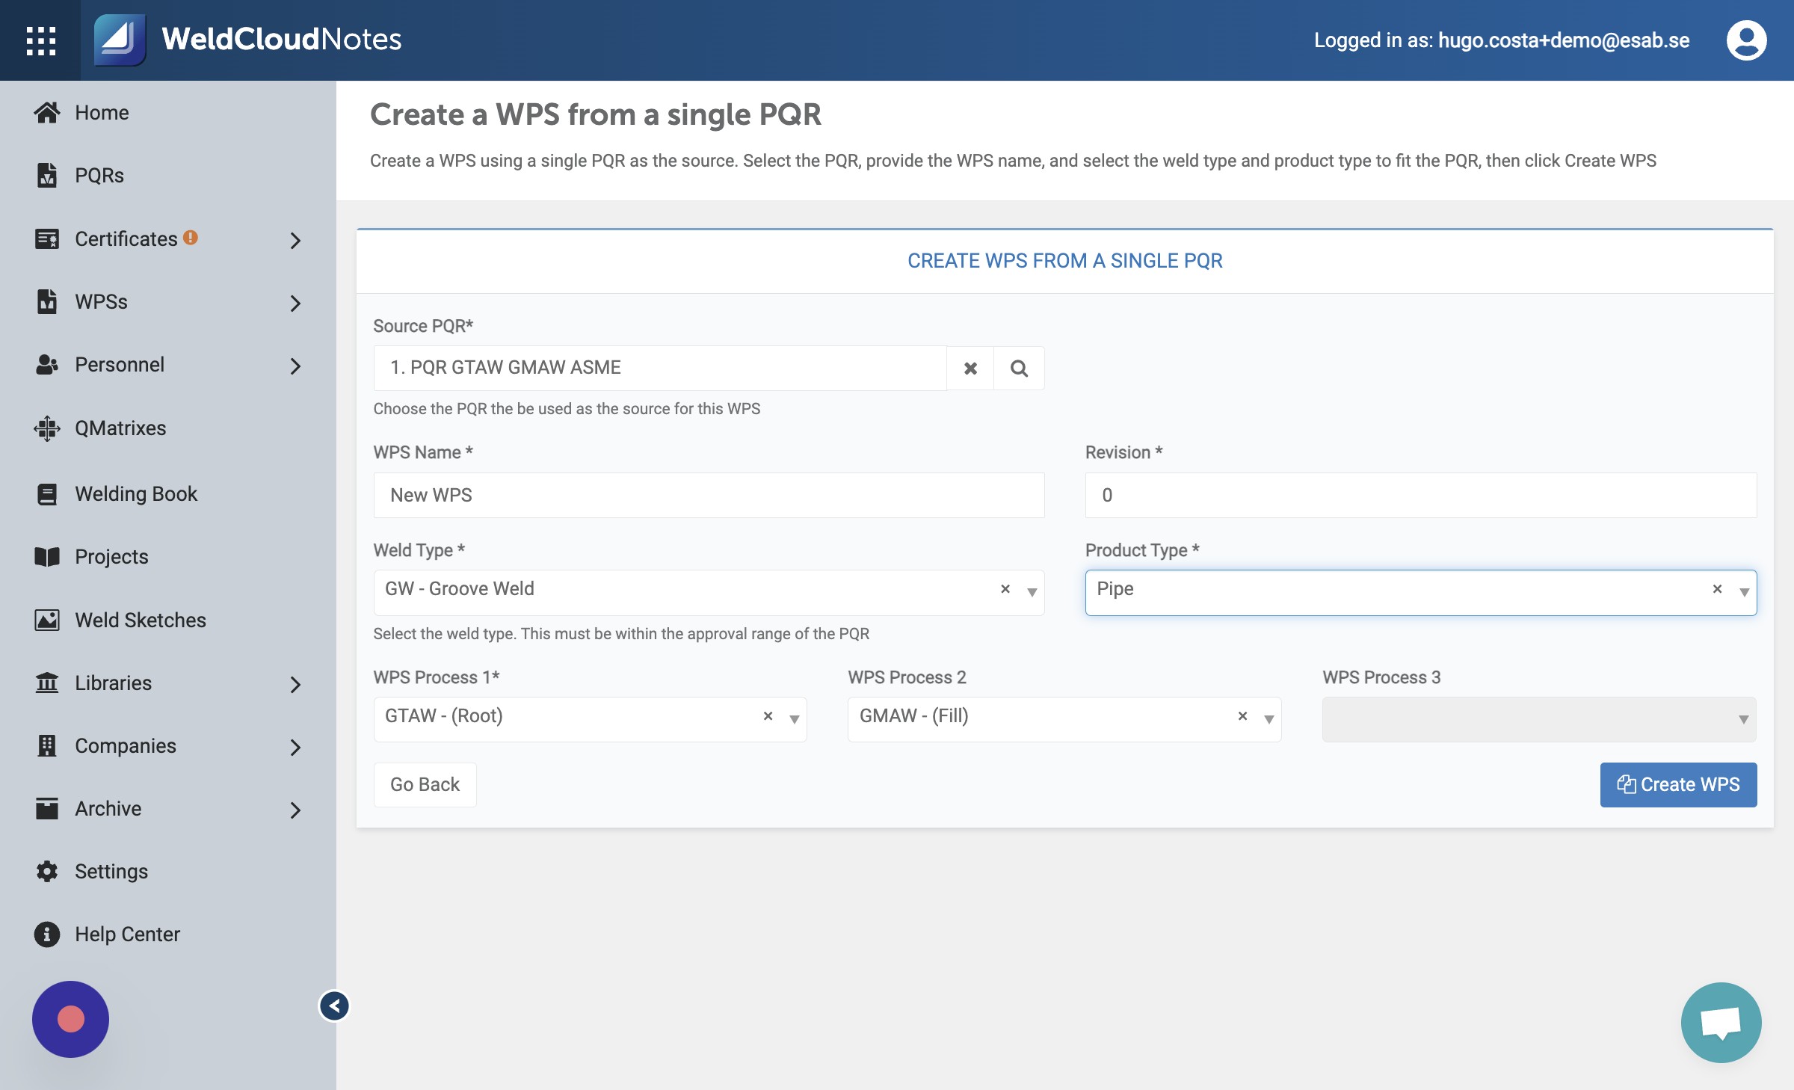Screen dimensions: 1794x1090
Task: Open Welding Book from the sidebar
Action: [136, 493]
